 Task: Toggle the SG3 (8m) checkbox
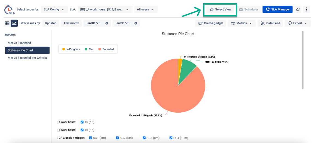coord(144,138)
